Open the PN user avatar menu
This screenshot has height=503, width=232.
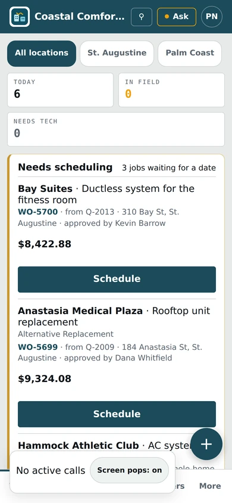click(x=212, y=17)
